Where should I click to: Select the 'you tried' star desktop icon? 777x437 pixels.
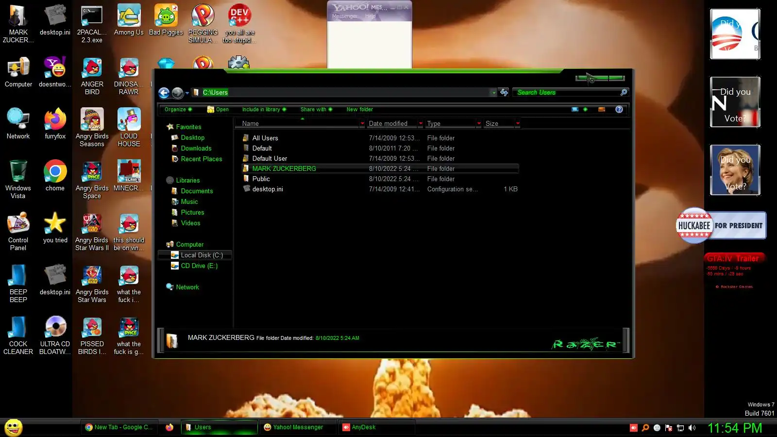[x=55, y=228]
